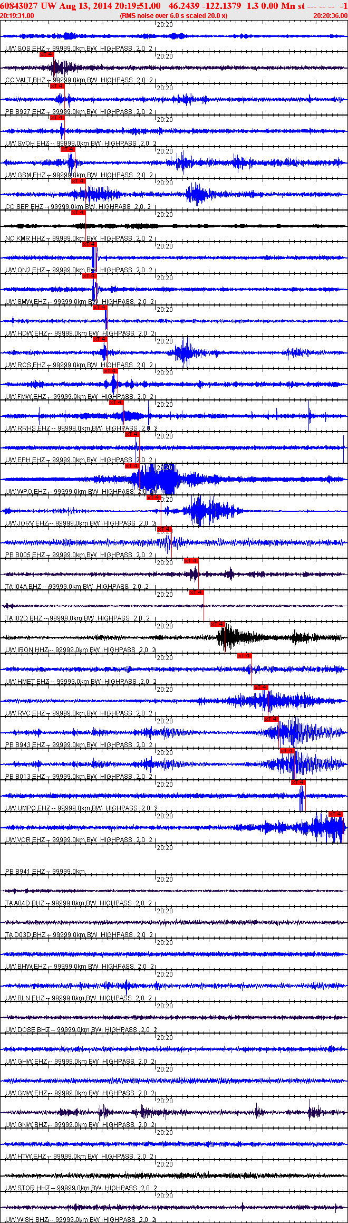The width and height of the screenshot is (348, 1223).
Task: Select the CC.SEP EHZ station label
Action: point(24,207)
